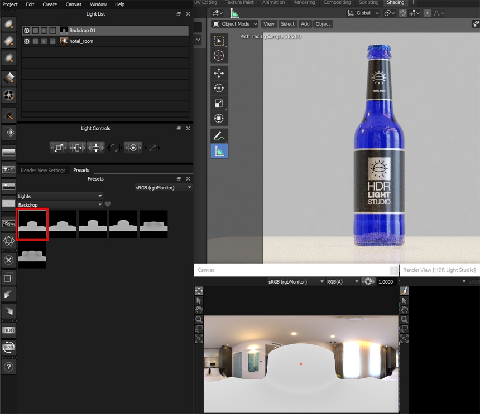
Task: Toggle snapping magnet in Blender header
Action: point(402,13)
